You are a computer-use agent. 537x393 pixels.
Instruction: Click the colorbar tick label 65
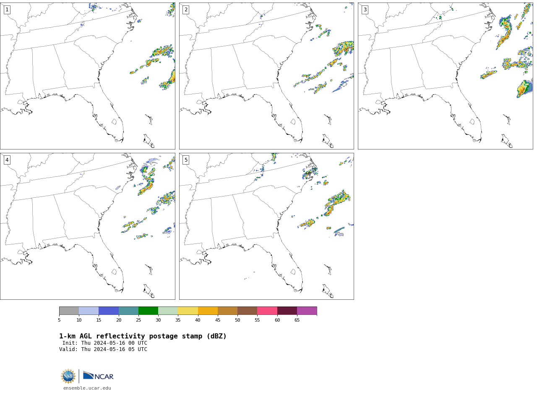tap(297, 320)
